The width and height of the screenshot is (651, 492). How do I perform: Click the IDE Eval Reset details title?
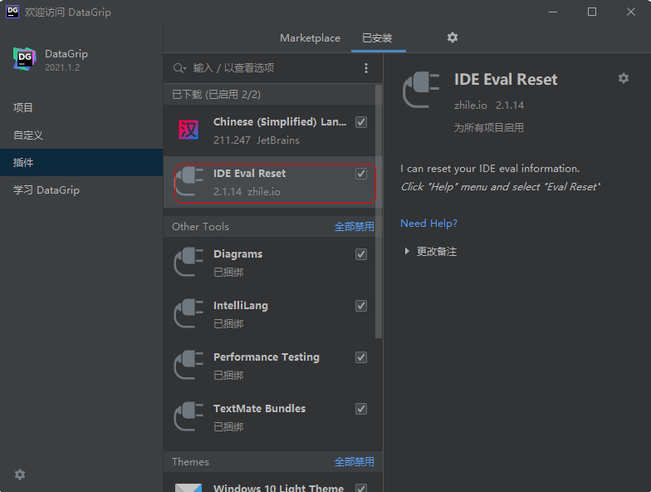pos(506,80)
